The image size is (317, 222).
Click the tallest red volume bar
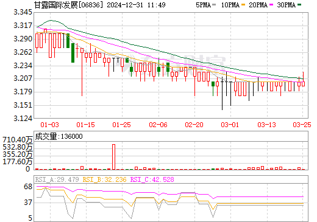click(113, 157)
